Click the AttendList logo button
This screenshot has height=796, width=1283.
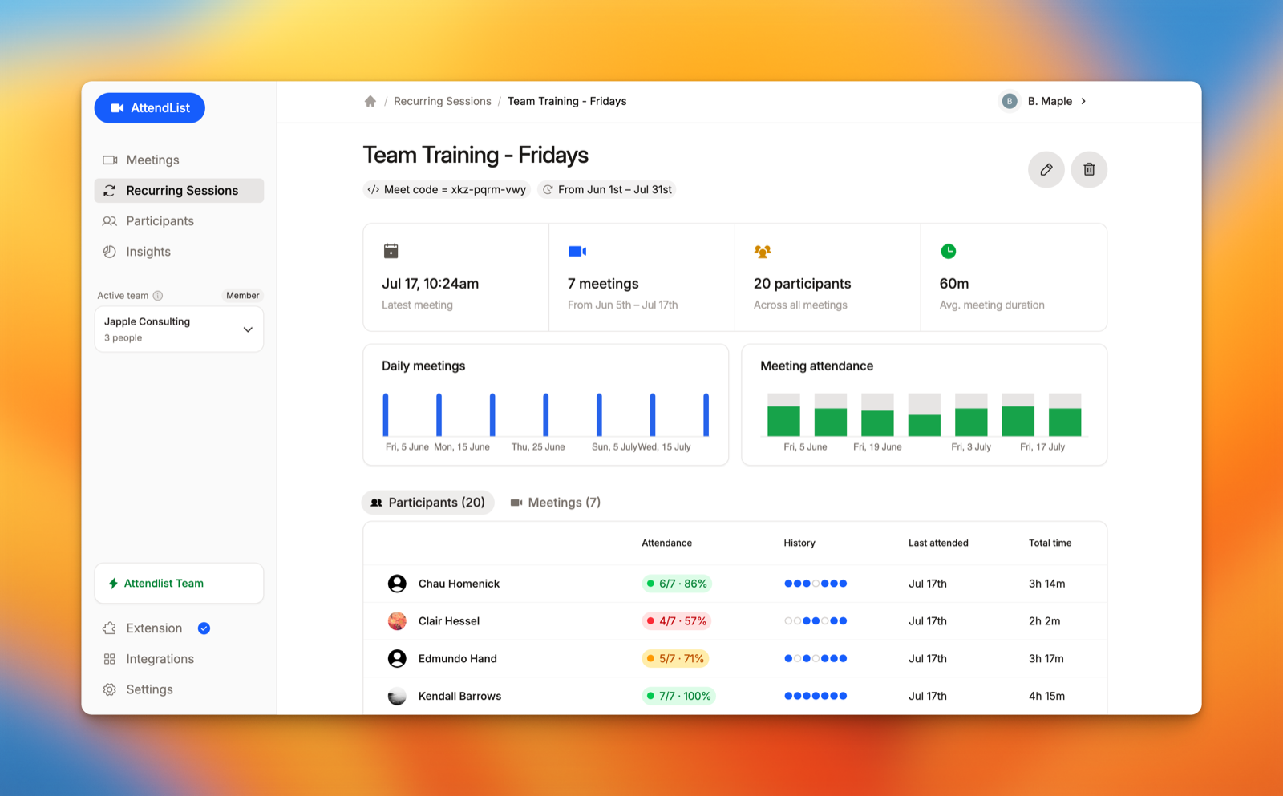149,108
